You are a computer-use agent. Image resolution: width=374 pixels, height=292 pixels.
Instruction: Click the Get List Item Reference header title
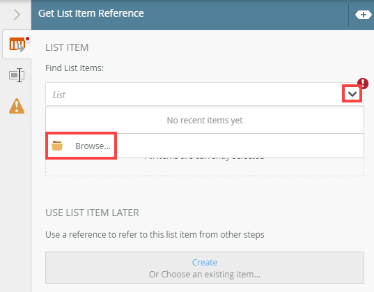[x=91, y=13]
